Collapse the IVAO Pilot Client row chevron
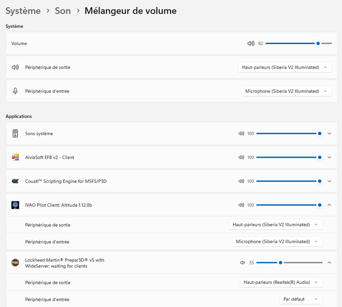This screenshot has height=307, width=342. click(329, 205)
